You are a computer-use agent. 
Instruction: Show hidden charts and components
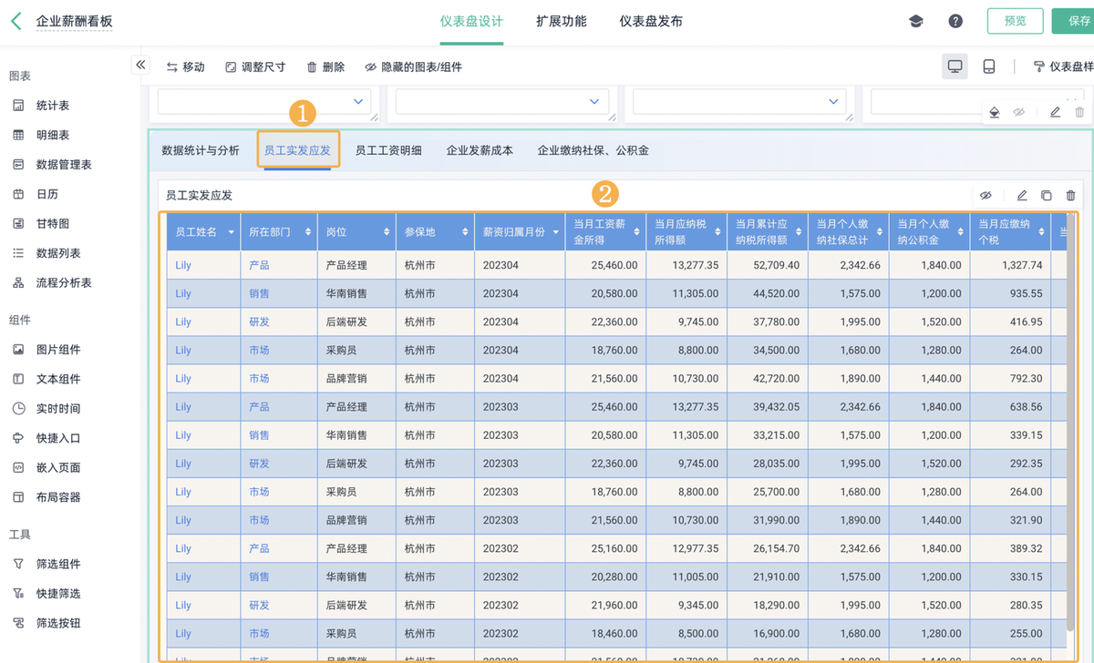click(x=413, y=67)
